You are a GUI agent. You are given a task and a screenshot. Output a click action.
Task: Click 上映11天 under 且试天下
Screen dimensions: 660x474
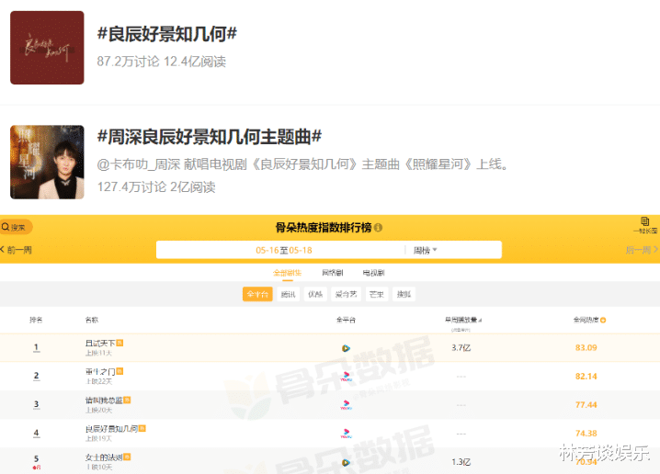98,353
